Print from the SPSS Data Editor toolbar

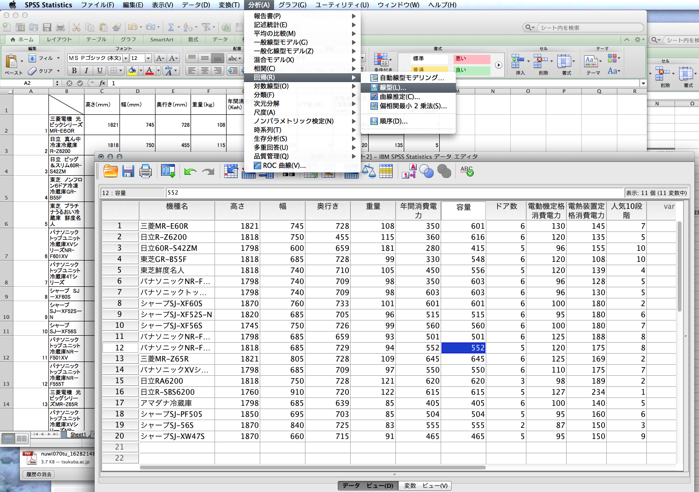click(x=145, y=171)
